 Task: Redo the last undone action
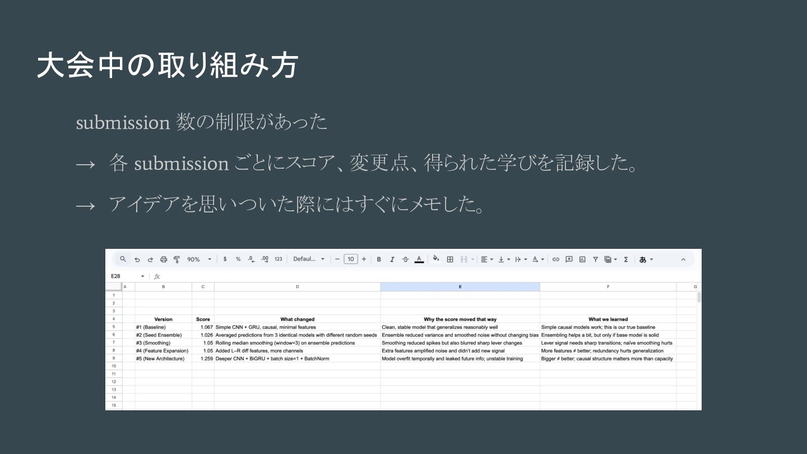pos(150,260)
